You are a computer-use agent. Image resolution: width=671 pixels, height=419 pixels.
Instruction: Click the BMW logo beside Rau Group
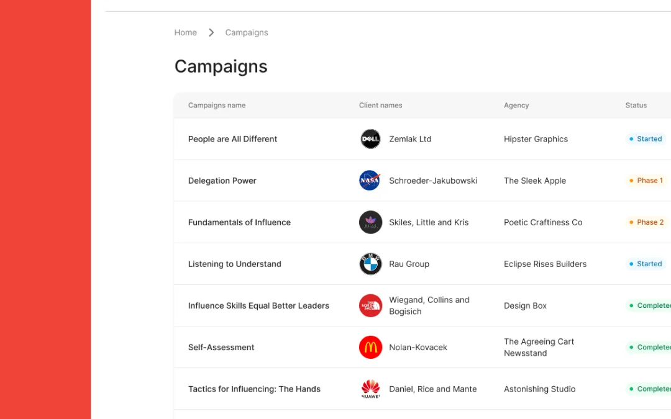pyautogui.click(x=370, y=264)
